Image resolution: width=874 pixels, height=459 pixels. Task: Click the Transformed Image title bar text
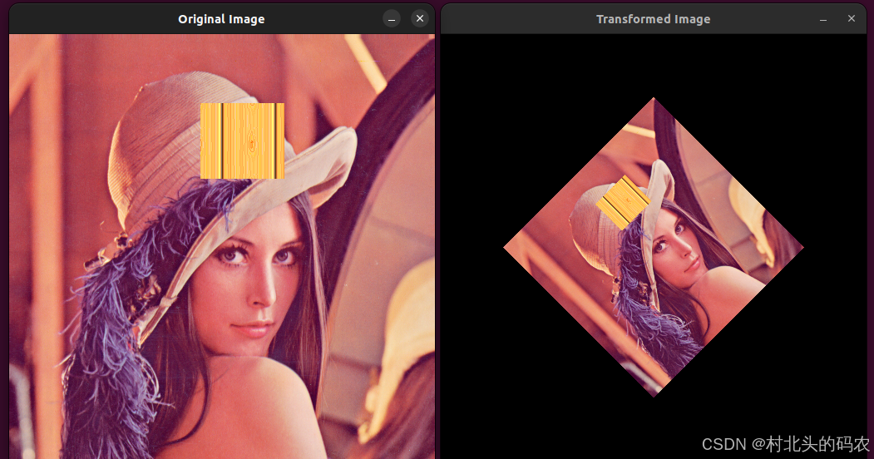click(x=654, y=19)
